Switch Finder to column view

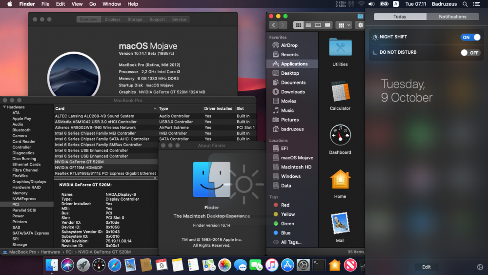[x=318, y=25]
